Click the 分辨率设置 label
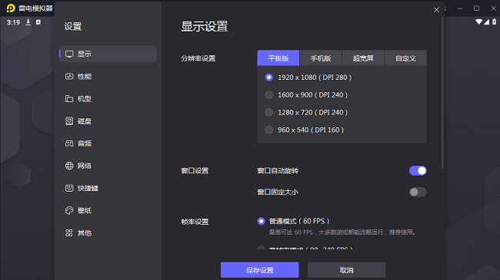 [x=198, y=58]
